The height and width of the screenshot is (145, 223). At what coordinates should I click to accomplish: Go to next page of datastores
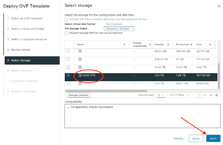[211, 95]
